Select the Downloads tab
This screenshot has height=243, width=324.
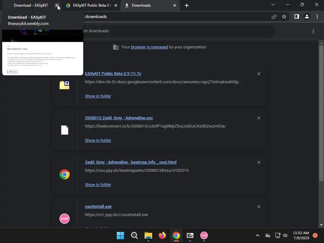point(147,5)
